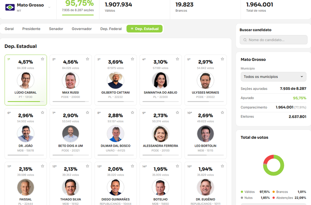Click the search magnifier icon
311x205 pixels.
tap(245, 40)
